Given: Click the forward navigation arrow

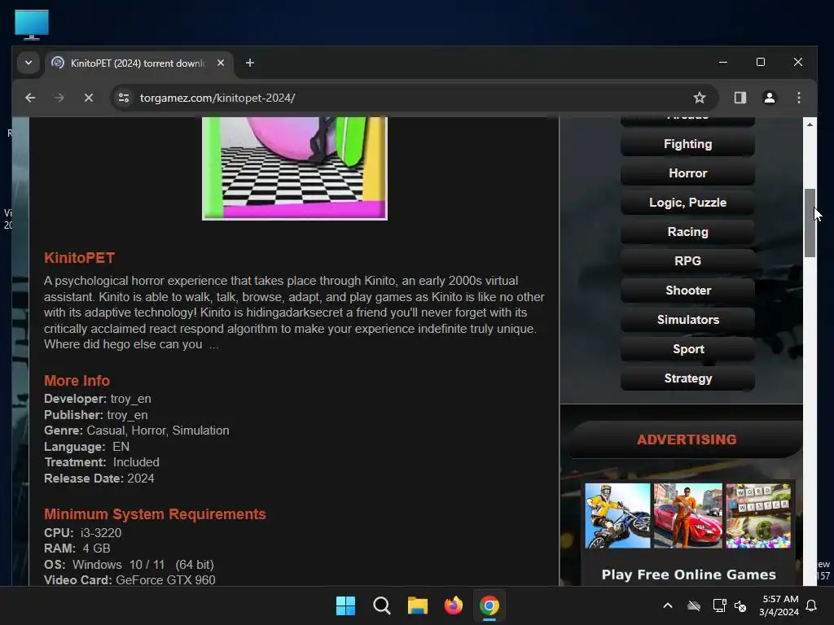Looking at the screenshot, I should tap(59, 98).
